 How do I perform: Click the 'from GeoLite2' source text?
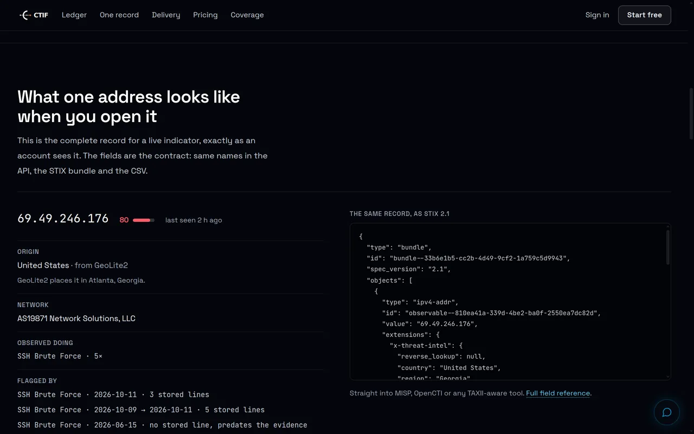[101, 265]
